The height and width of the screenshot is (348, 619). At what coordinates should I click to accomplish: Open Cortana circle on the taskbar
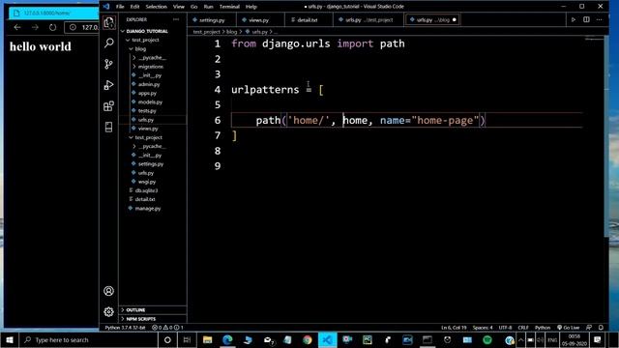click(167, 339)
